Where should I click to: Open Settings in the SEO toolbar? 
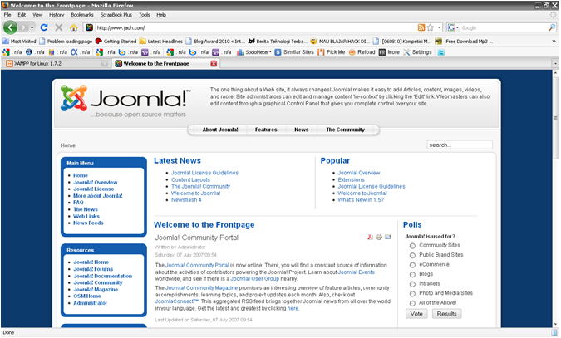click(417, 52)
